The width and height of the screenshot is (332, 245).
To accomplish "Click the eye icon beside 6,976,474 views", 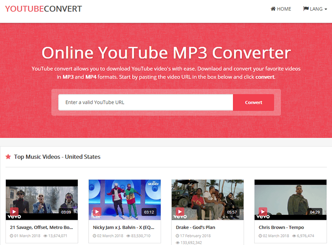I will tap(294, 236).
